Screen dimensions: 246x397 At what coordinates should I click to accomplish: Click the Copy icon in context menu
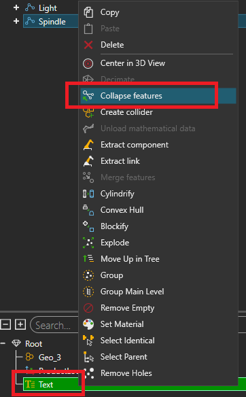coord(88,12)
